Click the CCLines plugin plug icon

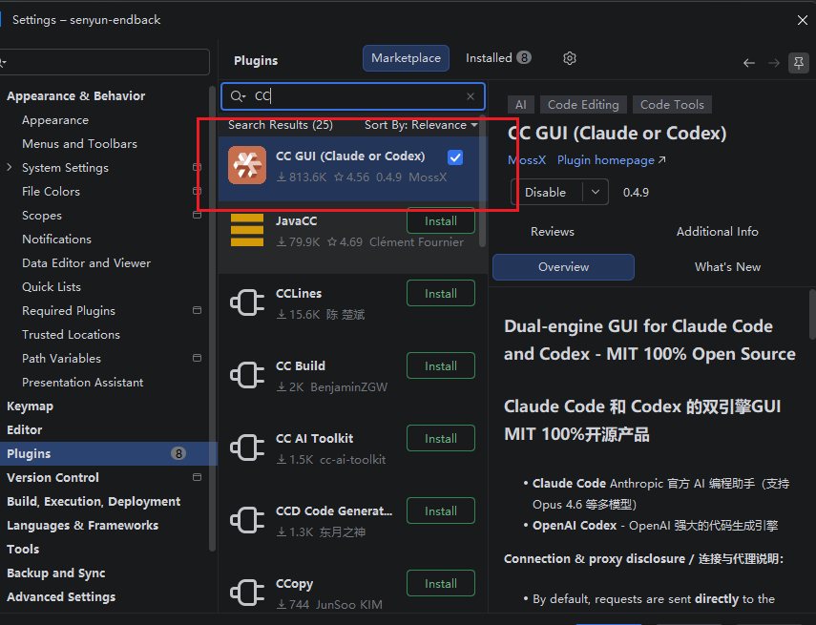pyautogui.click(x=247, y=302)
